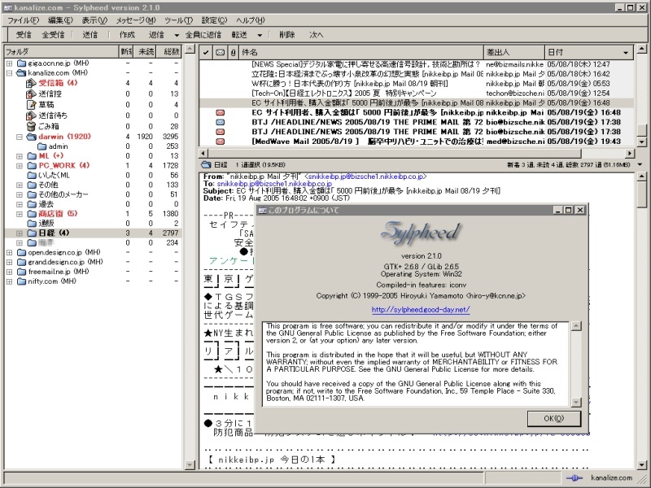This screenshot has height=488, width=651.
Task: Click message list horizontal scrollbar right arrow
Action: (629, 154)
